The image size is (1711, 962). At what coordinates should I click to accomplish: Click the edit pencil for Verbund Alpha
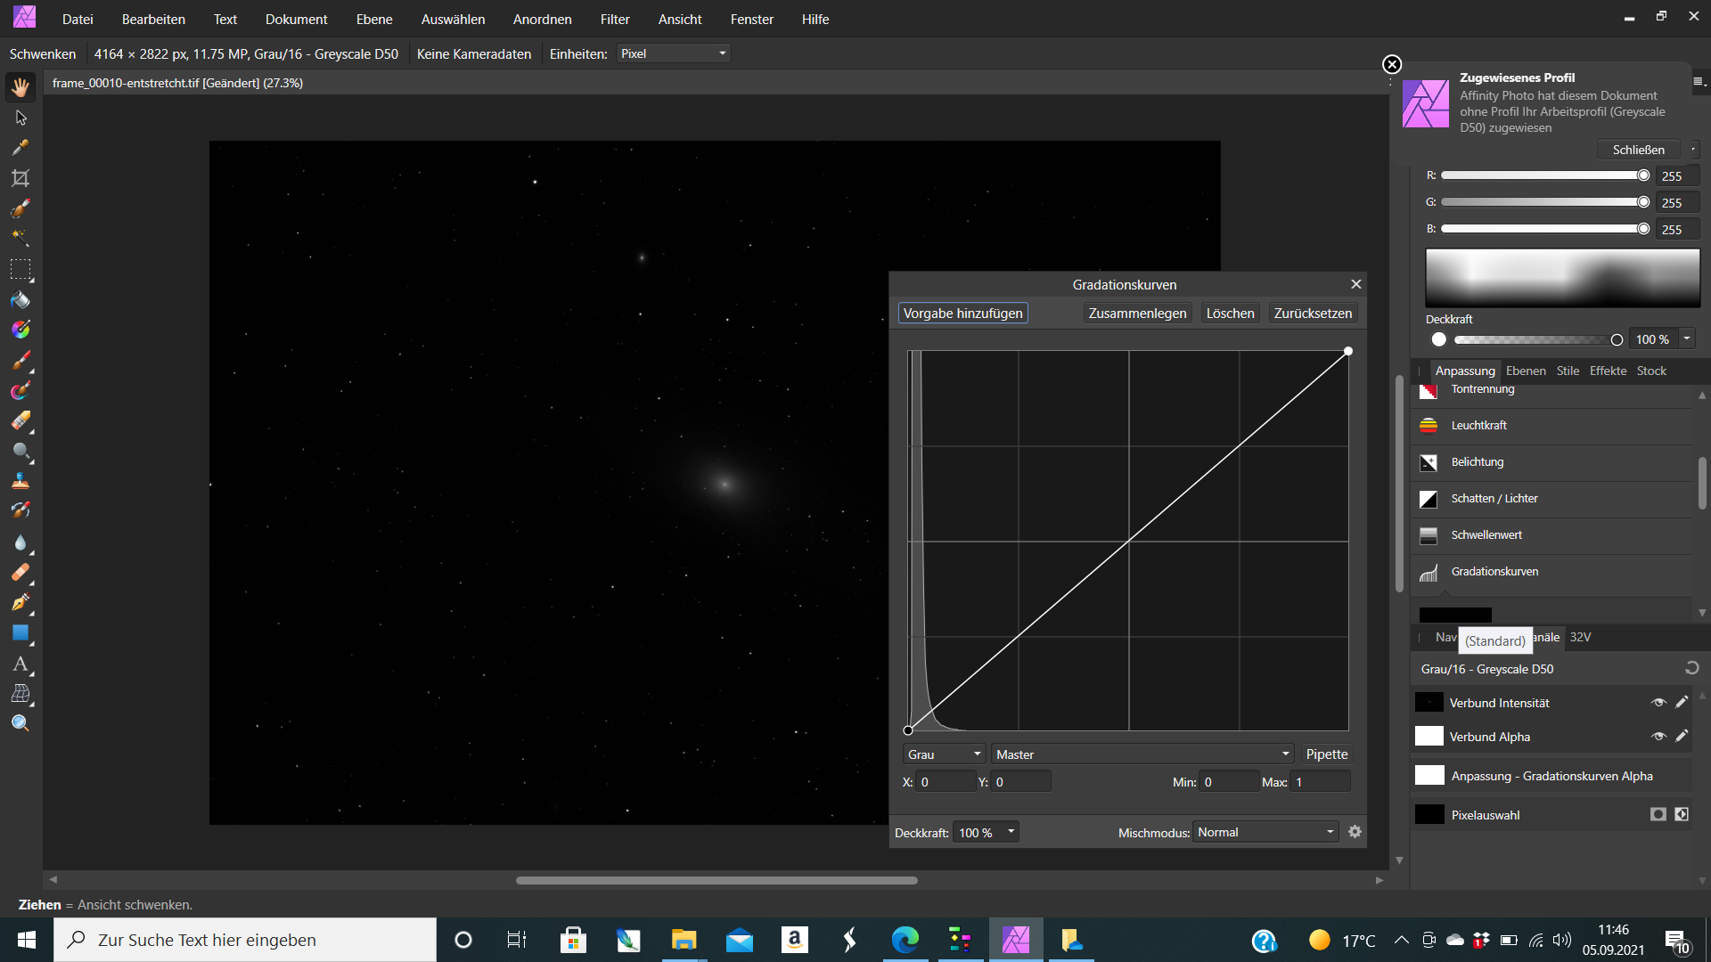[x=1682, y=737]
